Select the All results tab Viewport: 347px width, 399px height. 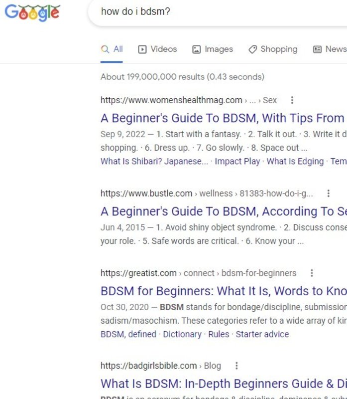click(112, 49)
